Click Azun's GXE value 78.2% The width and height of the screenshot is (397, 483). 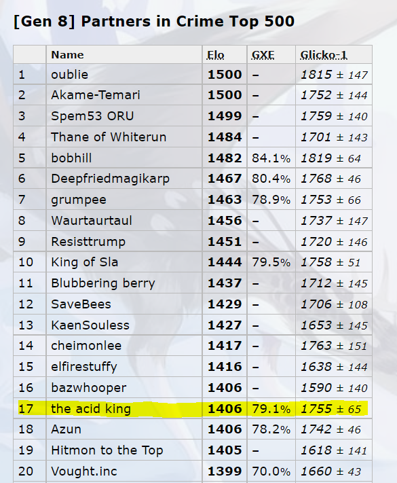tap(271, 429)
